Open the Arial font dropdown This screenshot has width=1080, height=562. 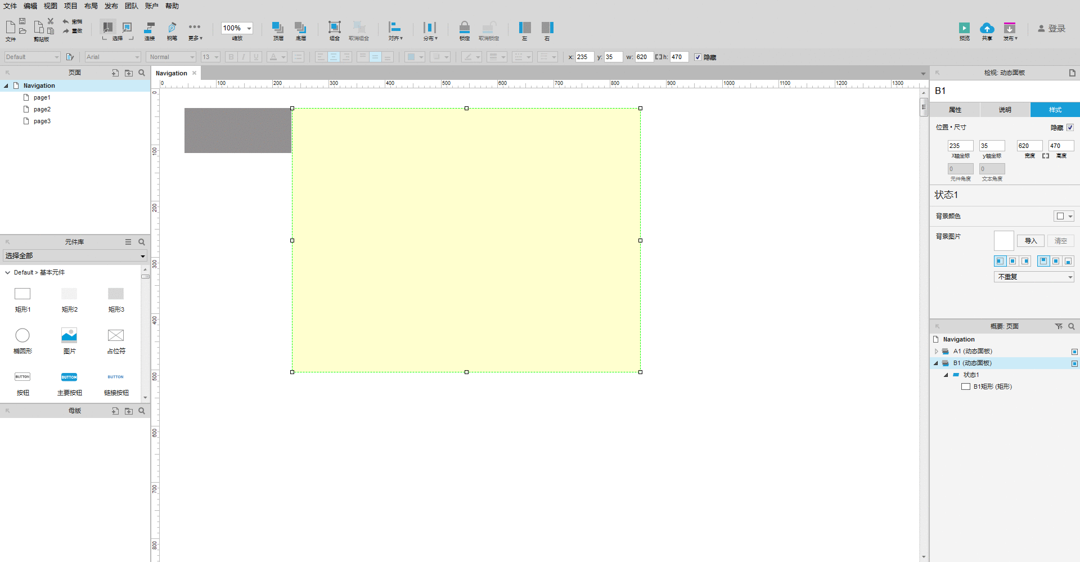coord(112,57)
